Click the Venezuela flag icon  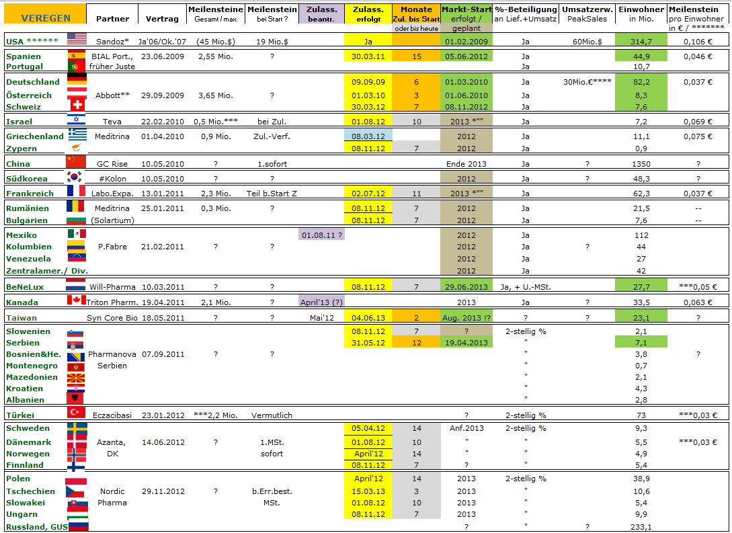77,256
